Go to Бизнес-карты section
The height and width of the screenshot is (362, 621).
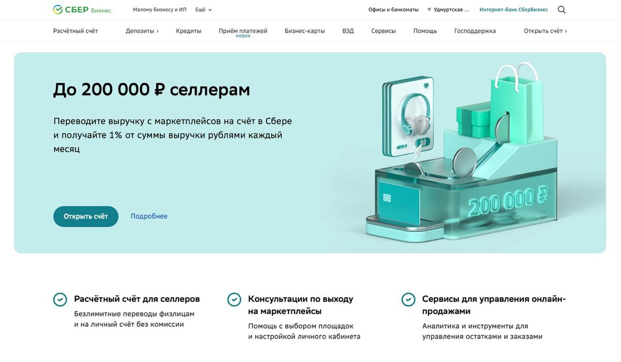(x=305, y=31)
